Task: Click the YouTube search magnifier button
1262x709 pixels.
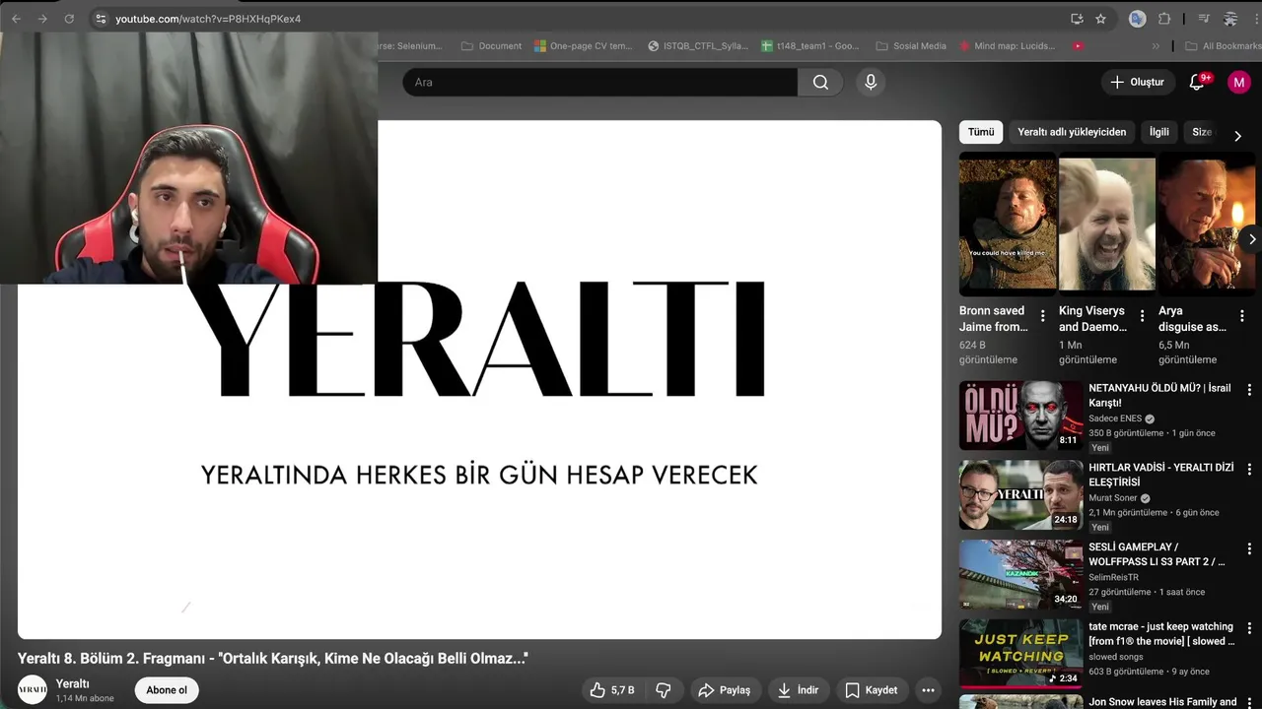Action: (x=820, y=82)
